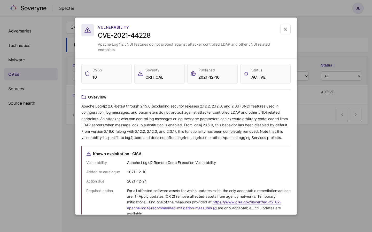Screen dimensions: 372x232
Task: Click the CVSS shield icon
Action: [87, 74]
